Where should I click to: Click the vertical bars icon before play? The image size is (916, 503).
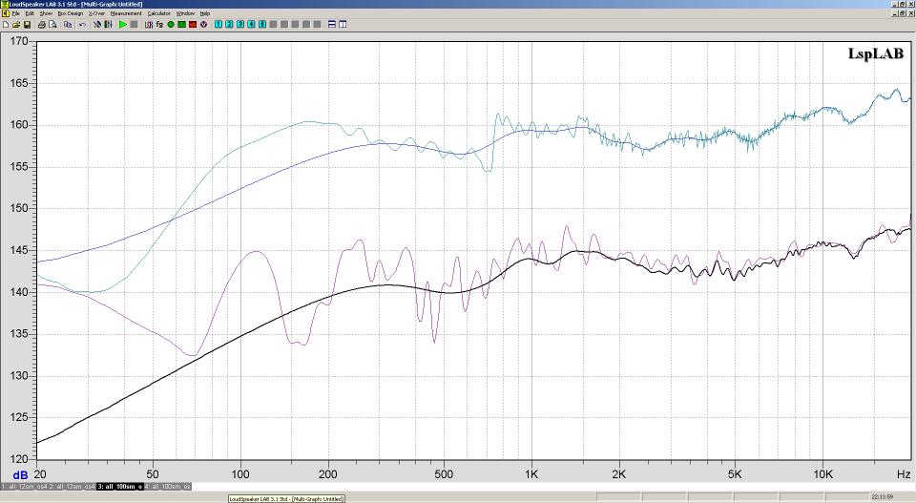[108, 25]
